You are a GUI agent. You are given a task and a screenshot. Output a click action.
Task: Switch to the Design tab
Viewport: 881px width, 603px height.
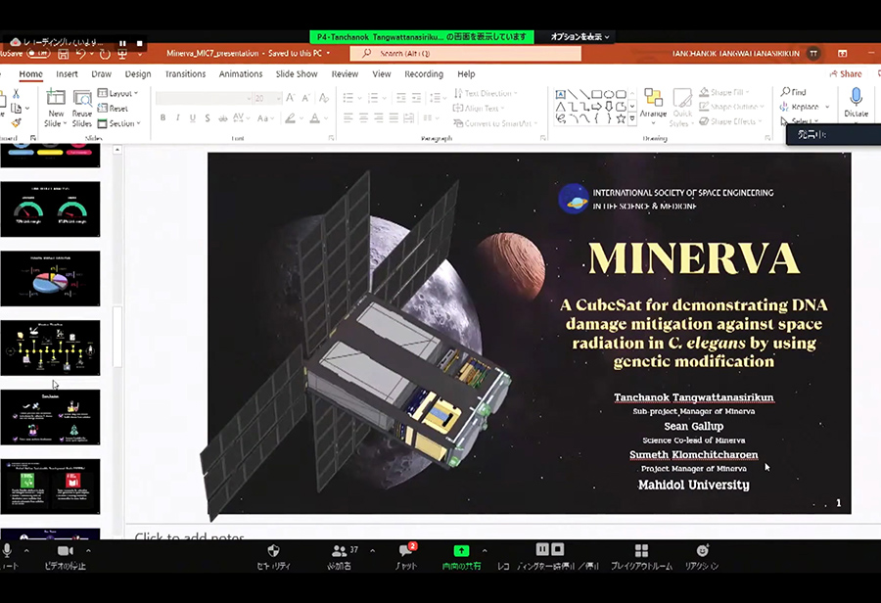tap(138, 74)
